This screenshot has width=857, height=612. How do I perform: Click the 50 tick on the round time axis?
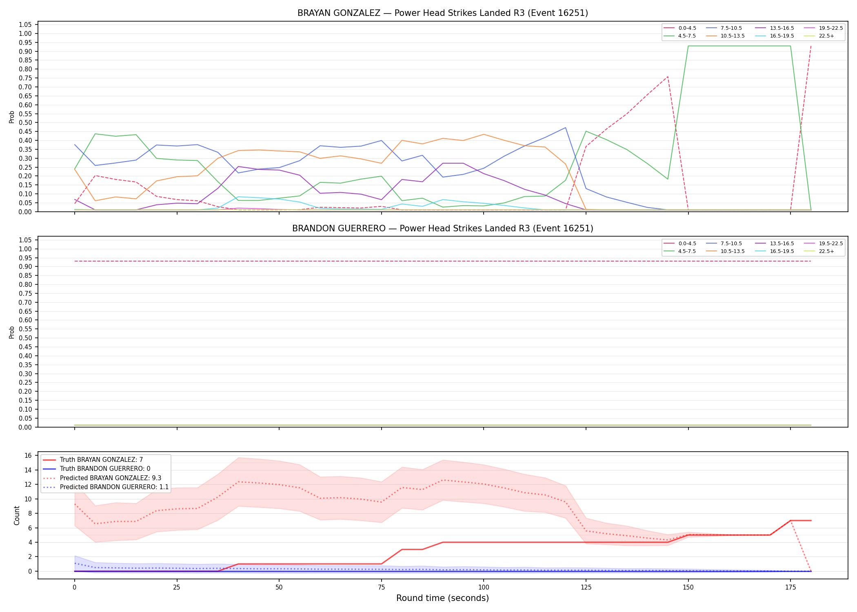click(279, 588)
